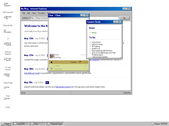Image resolution: width=169 pixels, height=126 pixels.
Task: Click the 'Done' heading in Summer Goals
Action: (x=92, y=28)
